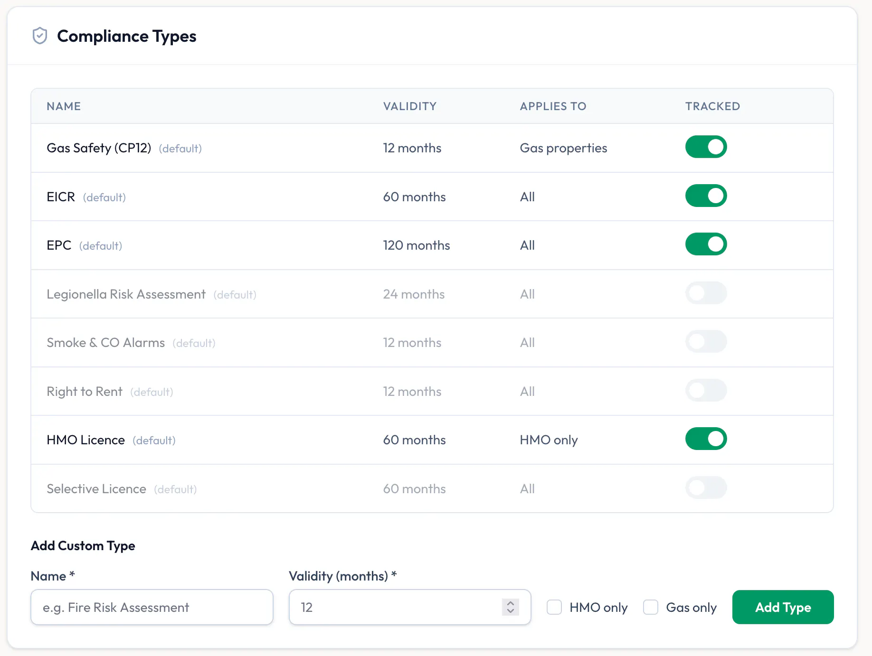This screenshot has width=872, height=656.
Task: Click the TRACKED column header
Action: 712,106
